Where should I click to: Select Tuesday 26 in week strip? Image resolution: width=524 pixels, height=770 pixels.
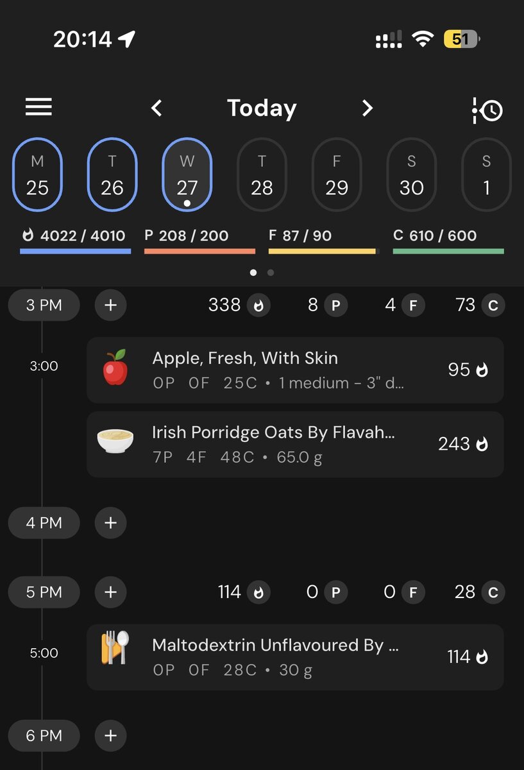(x=112, y=175)
